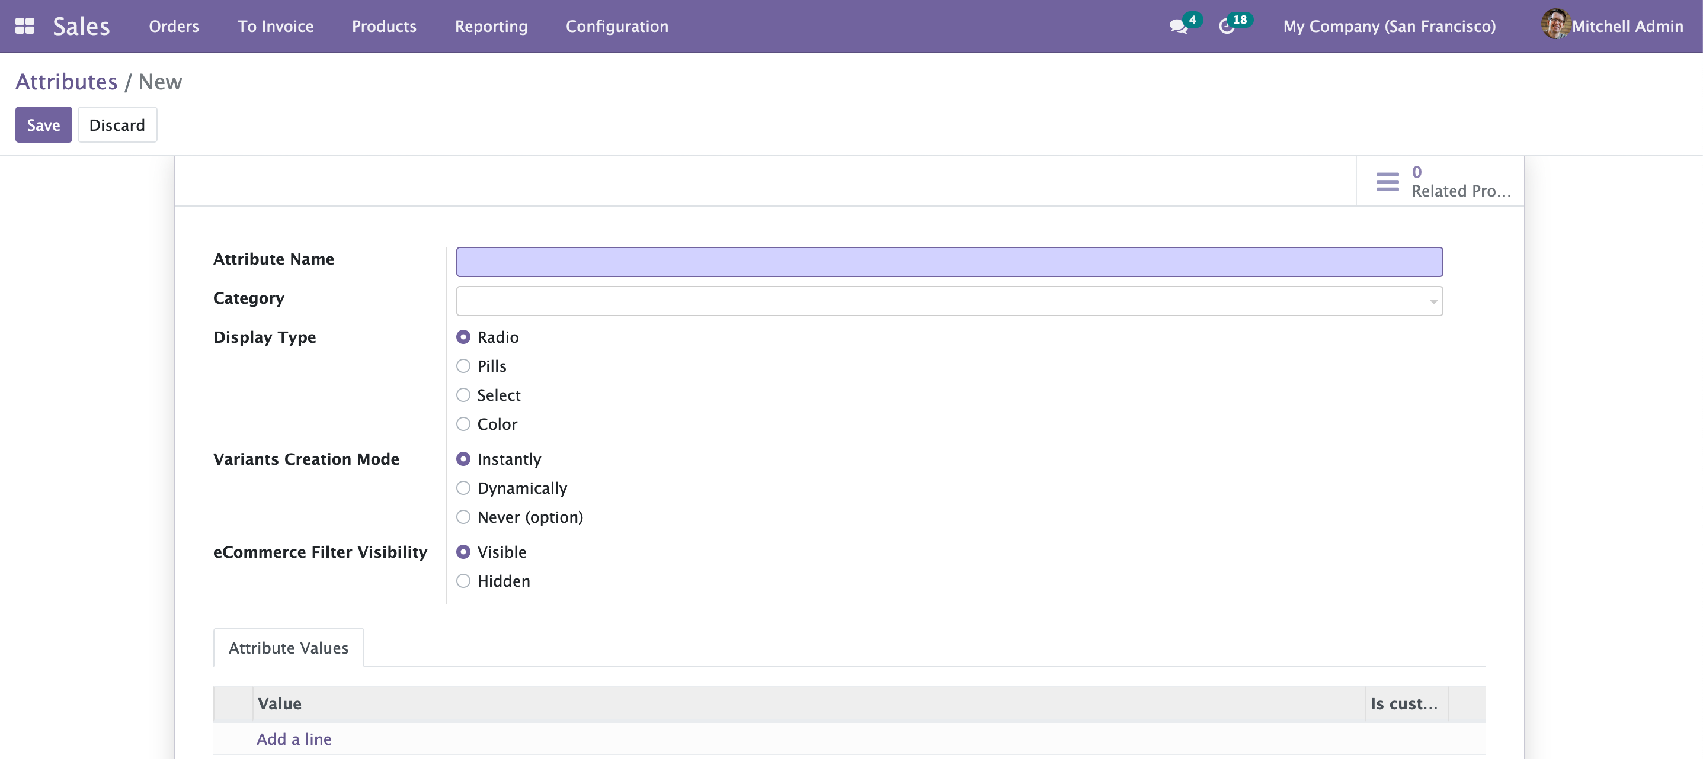Image resolution: width=1703 pixels, height=759 pixels.
Task: Open 0 Related Products stat button
Action: click(1440, 182)
